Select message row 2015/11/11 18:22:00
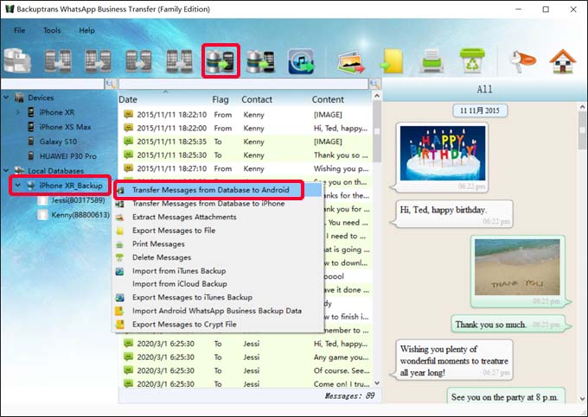 pyautogui.click(x=246, y=129)
